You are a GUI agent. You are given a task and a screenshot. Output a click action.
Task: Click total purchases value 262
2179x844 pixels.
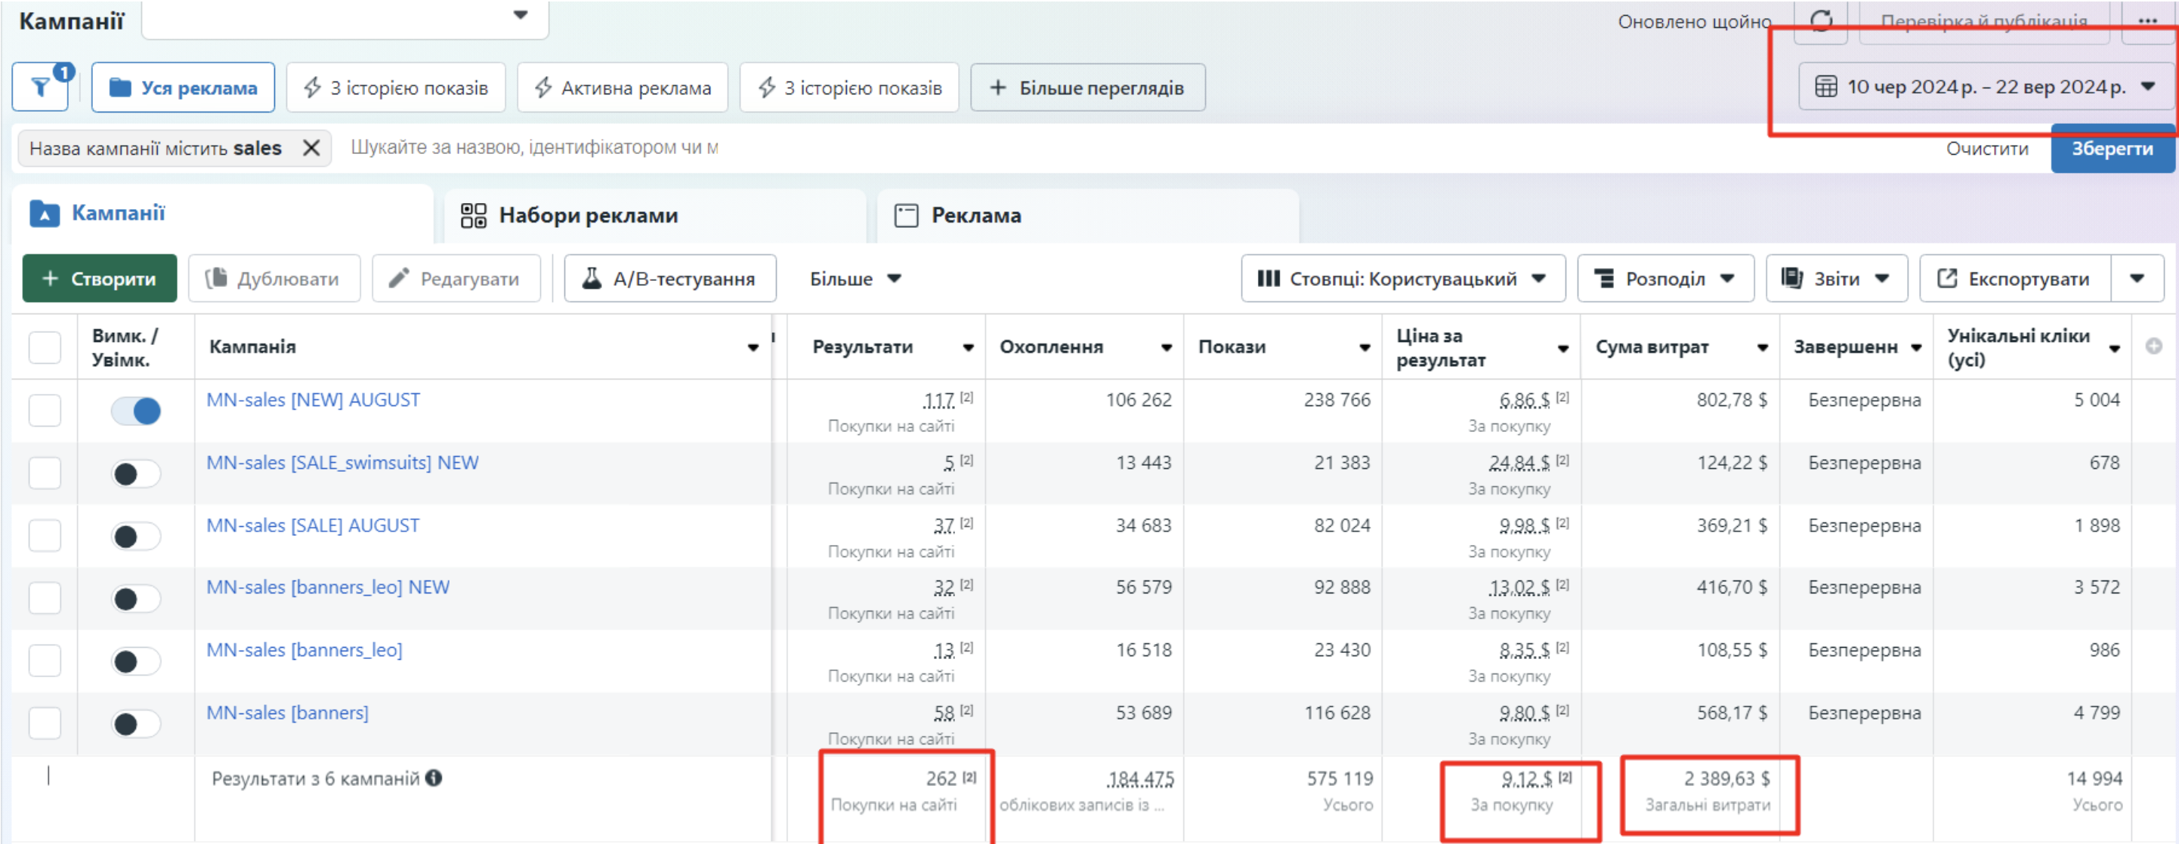[941, 778]
